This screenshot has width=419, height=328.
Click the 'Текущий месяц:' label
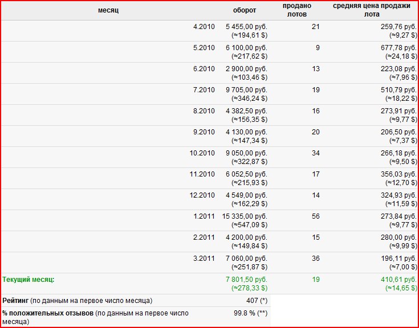(29, 280)
